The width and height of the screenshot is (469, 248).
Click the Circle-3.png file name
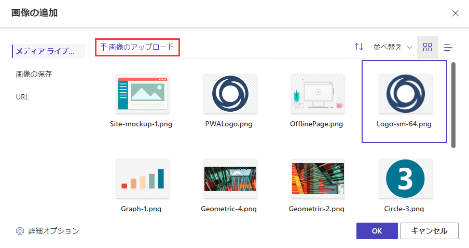[x=404, y=209]
